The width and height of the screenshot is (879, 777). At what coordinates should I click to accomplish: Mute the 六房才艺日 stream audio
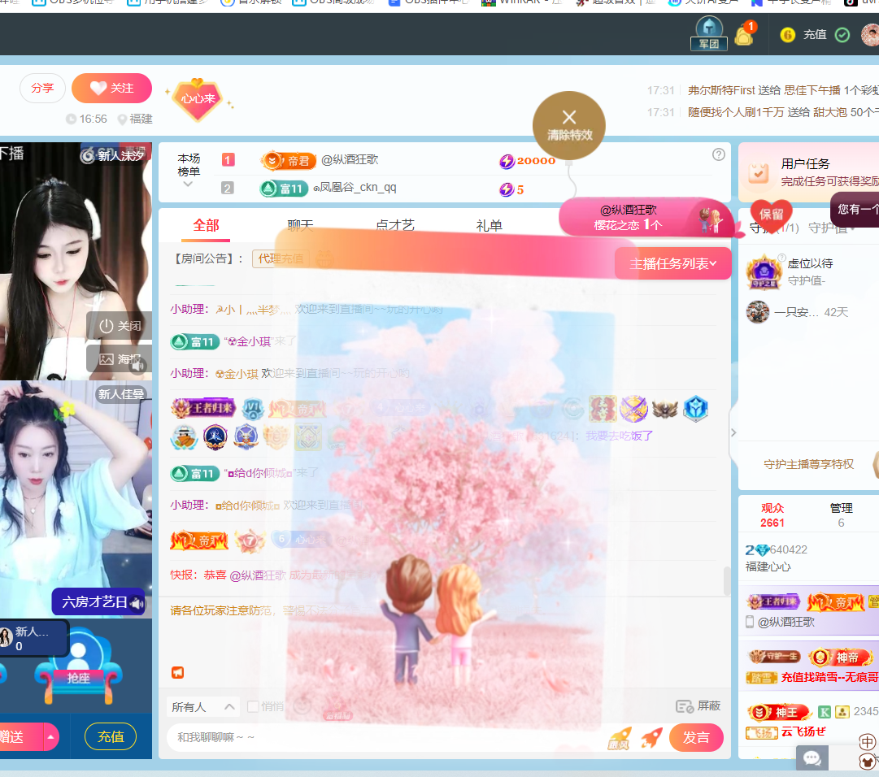(137, 603)
